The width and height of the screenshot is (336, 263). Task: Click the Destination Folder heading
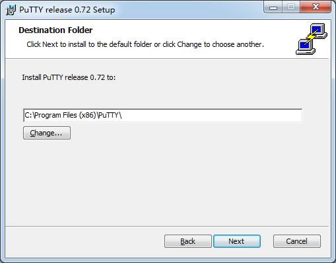(55, 30)
